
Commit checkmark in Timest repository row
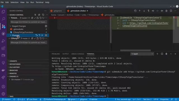click(35, 18)
